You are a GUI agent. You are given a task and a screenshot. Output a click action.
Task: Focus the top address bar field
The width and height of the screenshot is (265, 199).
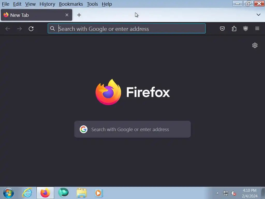coord(127,29)
